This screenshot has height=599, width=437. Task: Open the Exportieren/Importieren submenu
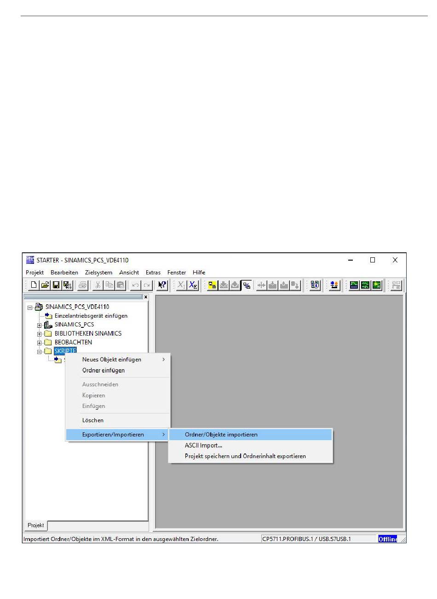point(118,435)
